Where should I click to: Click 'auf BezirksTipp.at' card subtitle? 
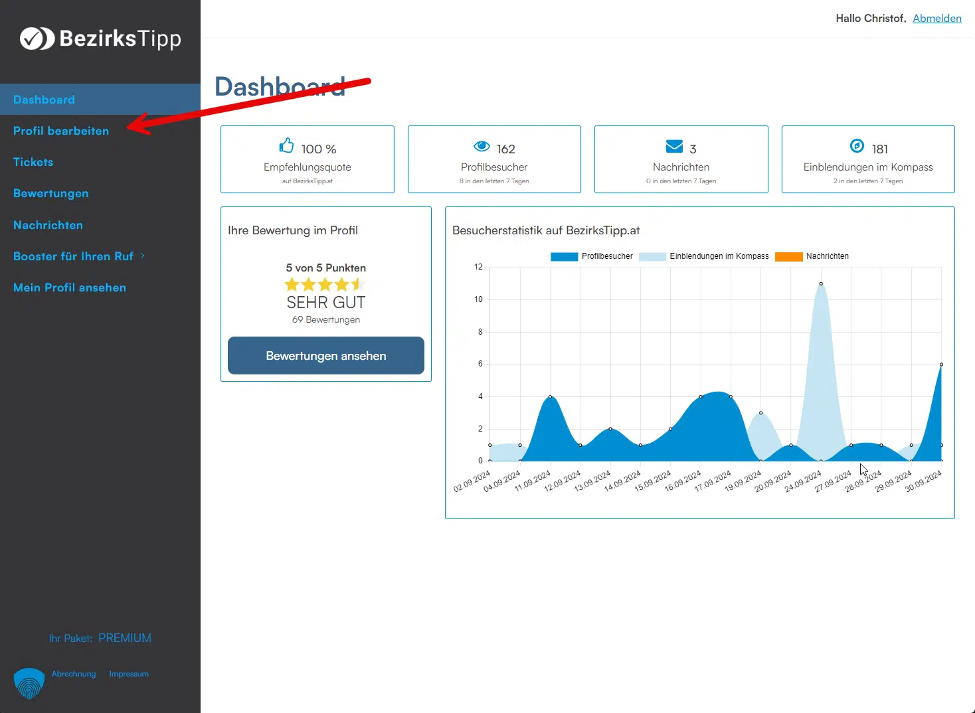point(308,181)
